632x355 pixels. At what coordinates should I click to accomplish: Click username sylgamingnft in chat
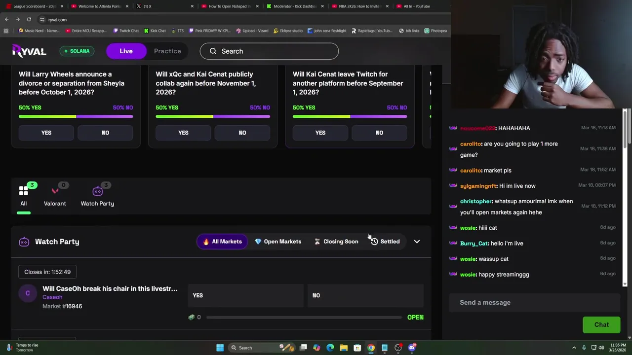pos(478,186)
